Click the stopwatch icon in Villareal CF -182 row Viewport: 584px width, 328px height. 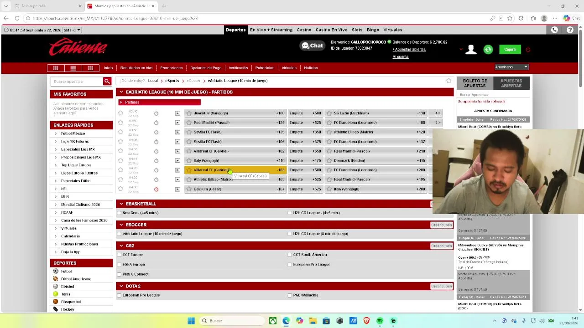156,151
